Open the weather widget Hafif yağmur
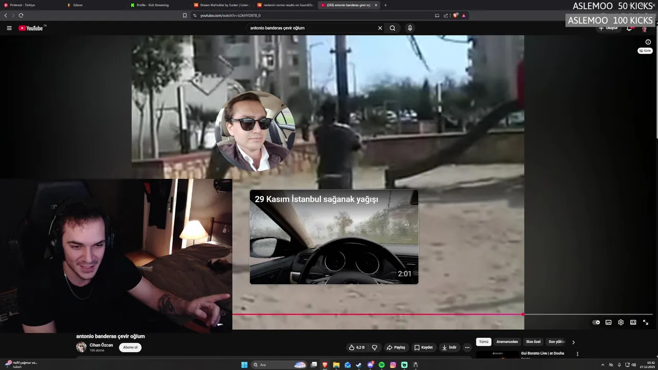658x370 pixels. (21, 365)
